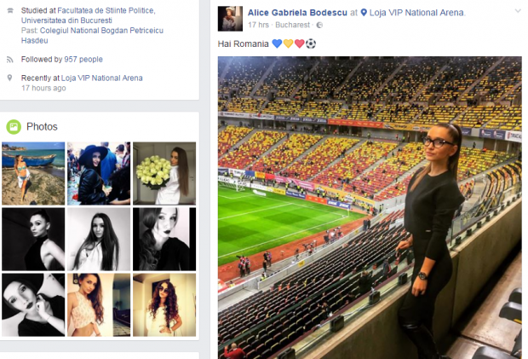Click the location pin icon before Loja VIP
Screen dimensions: 528x359
coord(364,13)
